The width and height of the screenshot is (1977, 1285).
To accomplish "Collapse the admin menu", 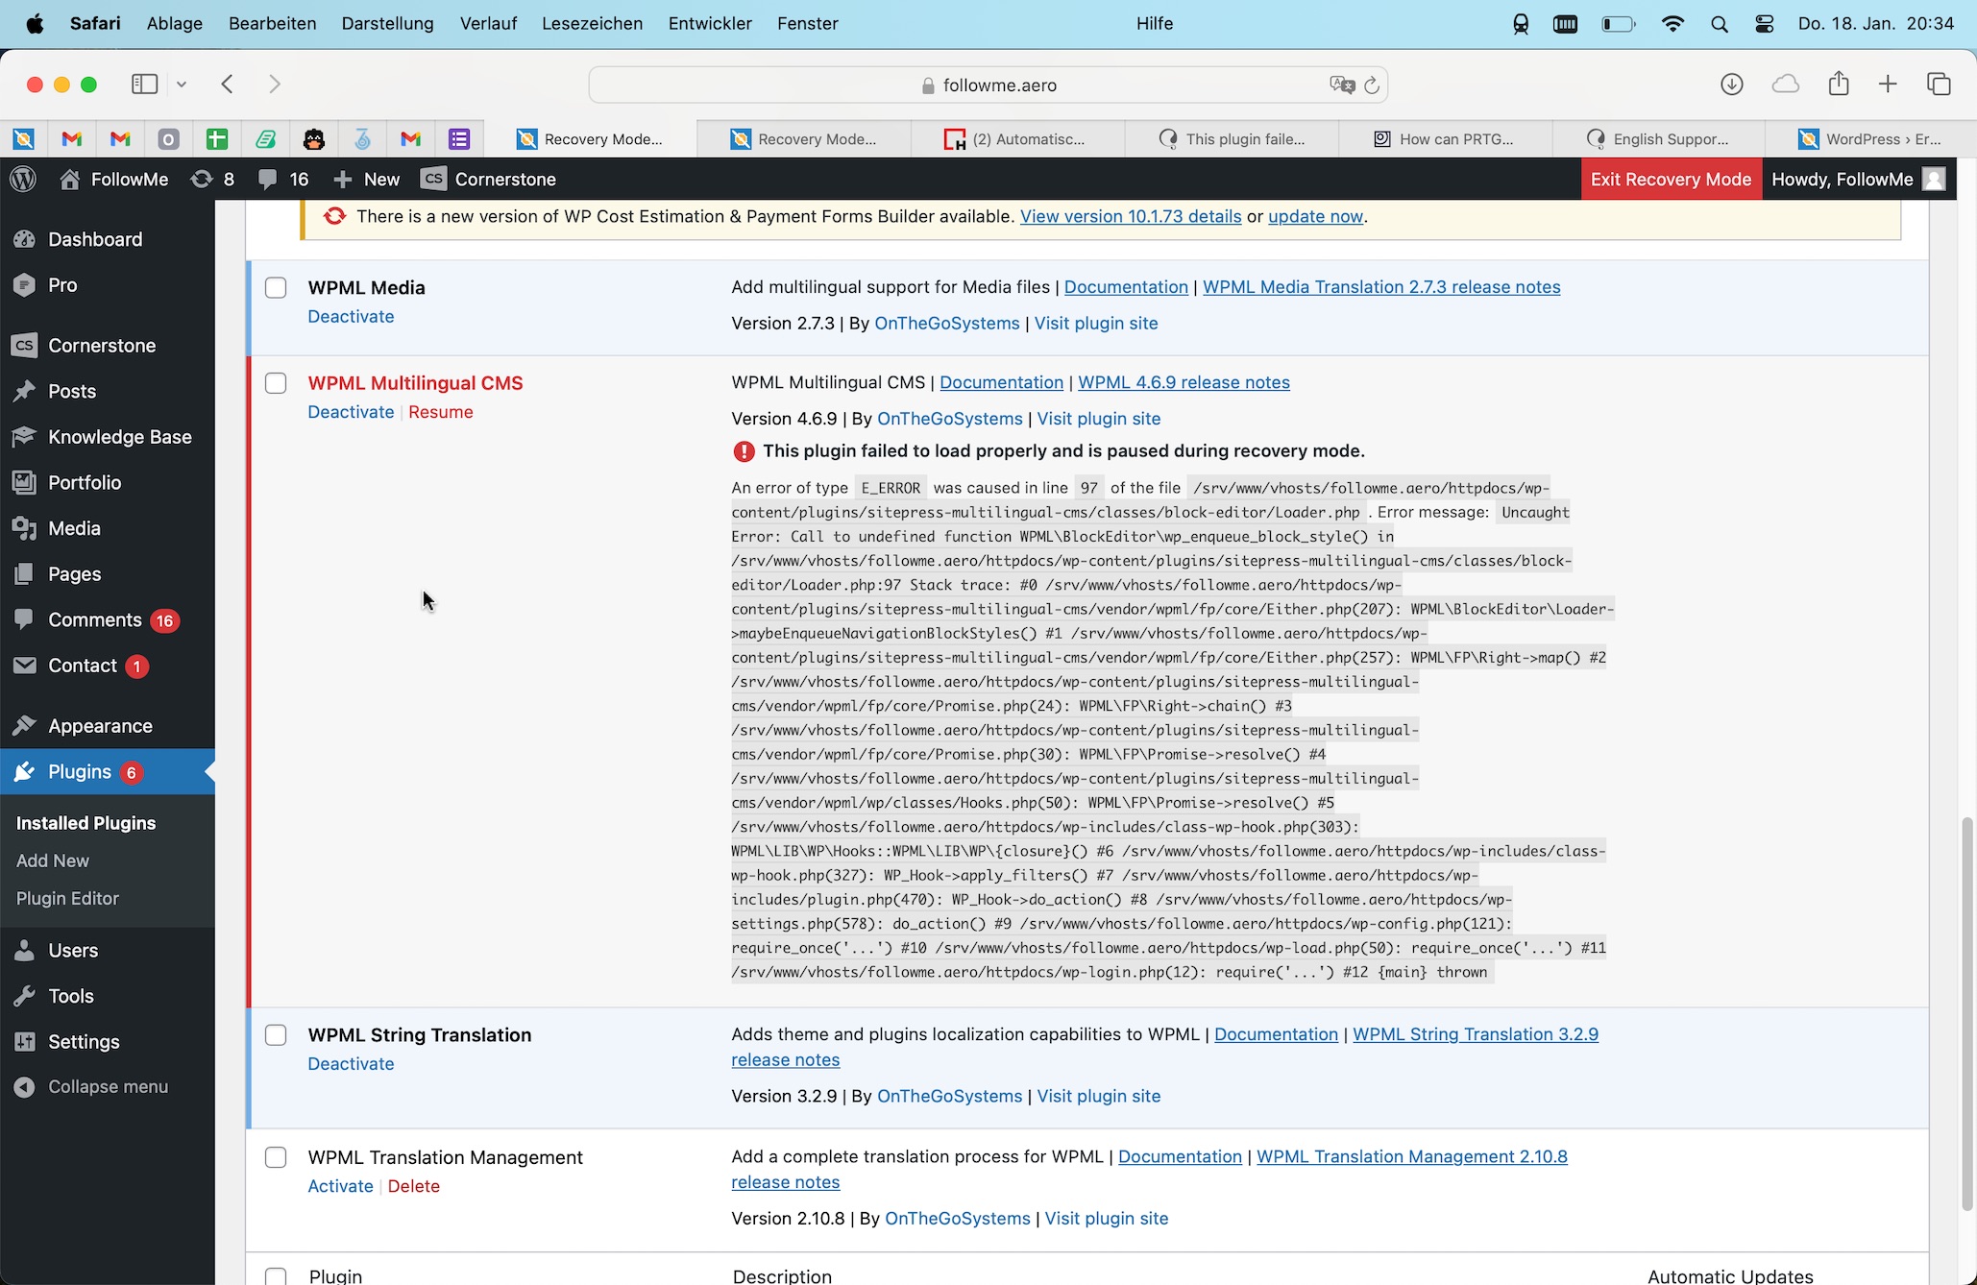I will click(x=108, y=1087).
